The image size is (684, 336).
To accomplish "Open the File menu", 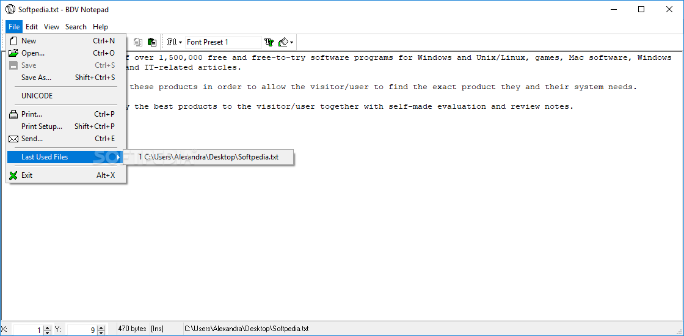I will 14,27.
